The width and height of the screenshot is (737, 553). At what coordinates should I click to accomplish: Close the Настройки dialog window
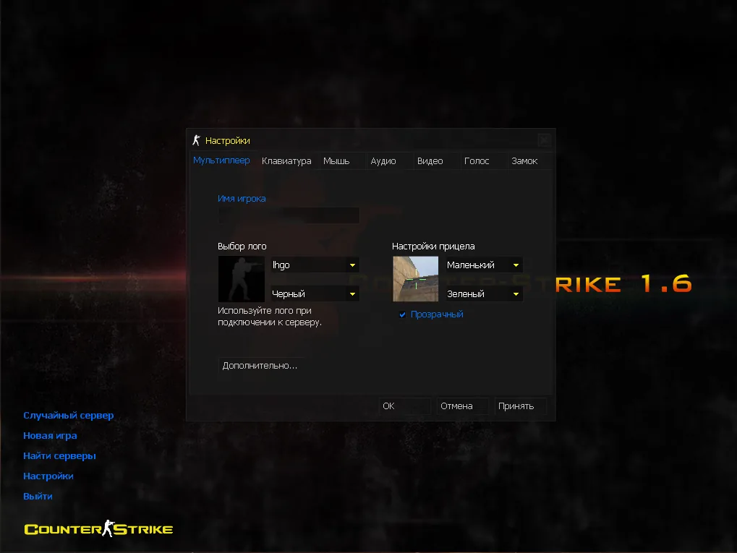(x=544, y=140)
